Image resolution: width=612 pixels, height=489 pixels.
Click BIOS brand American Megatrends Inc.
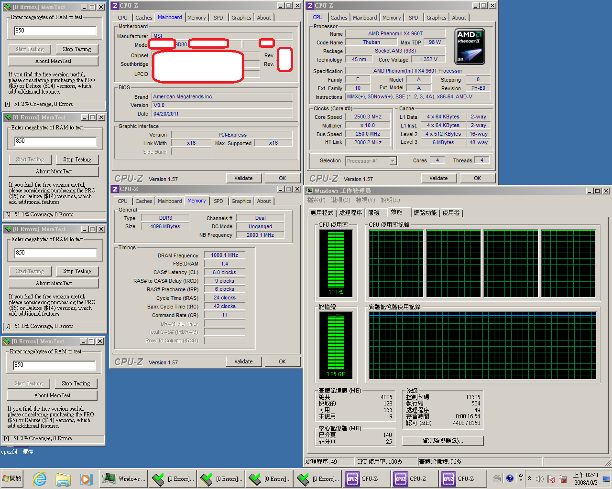222,96
